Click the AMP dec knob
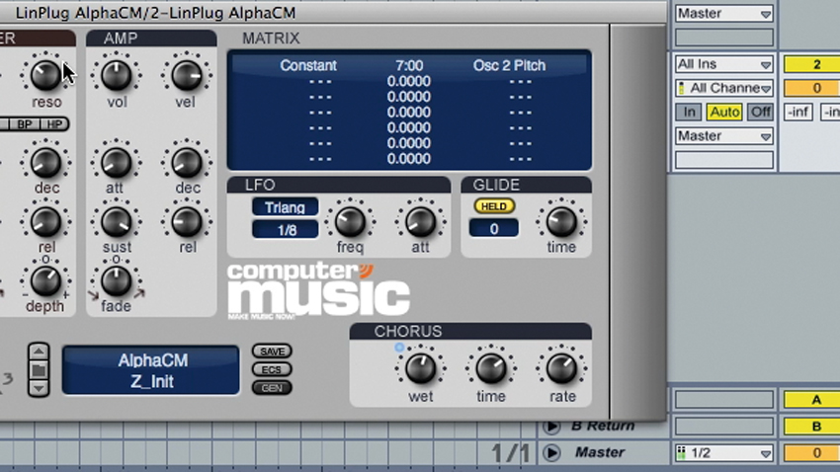 (187, 162)
